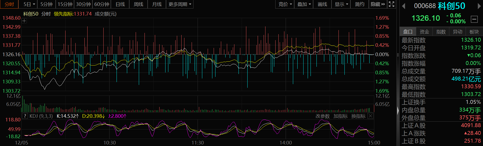Click the minus box beside the price

[474, 19]
